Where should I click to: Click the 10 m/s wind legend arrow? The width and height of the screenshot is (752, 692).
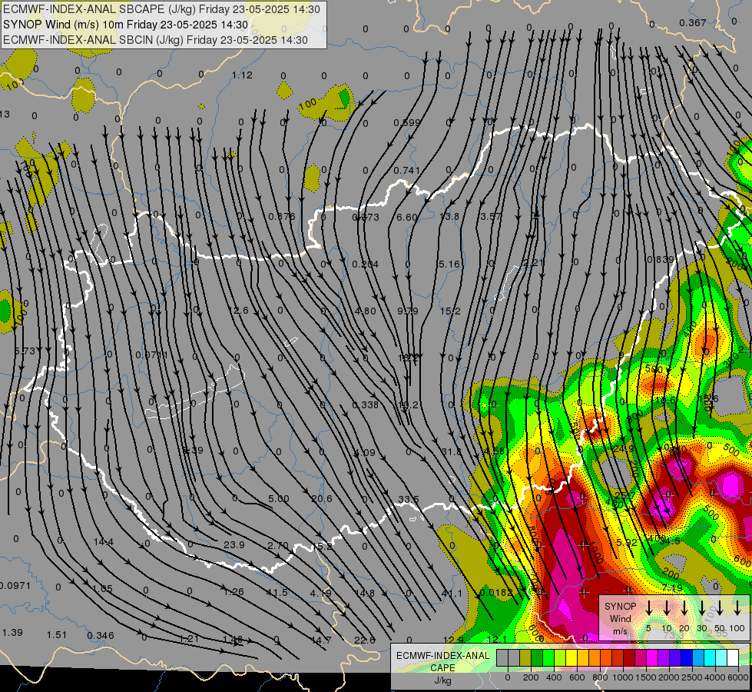(667, 607)
